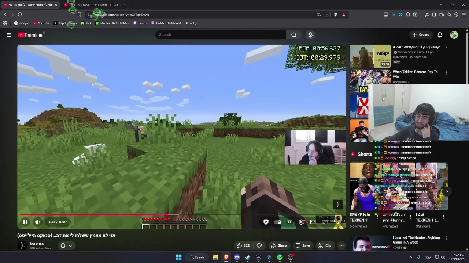The image size is (469, 263).
Task: Close the first browser tab
Action: coord(56,5)
